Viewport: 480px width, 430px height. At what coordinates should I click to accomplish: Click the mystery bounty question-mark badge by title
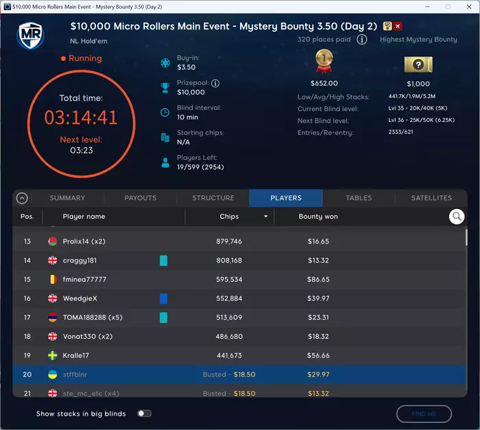point(387,26)
